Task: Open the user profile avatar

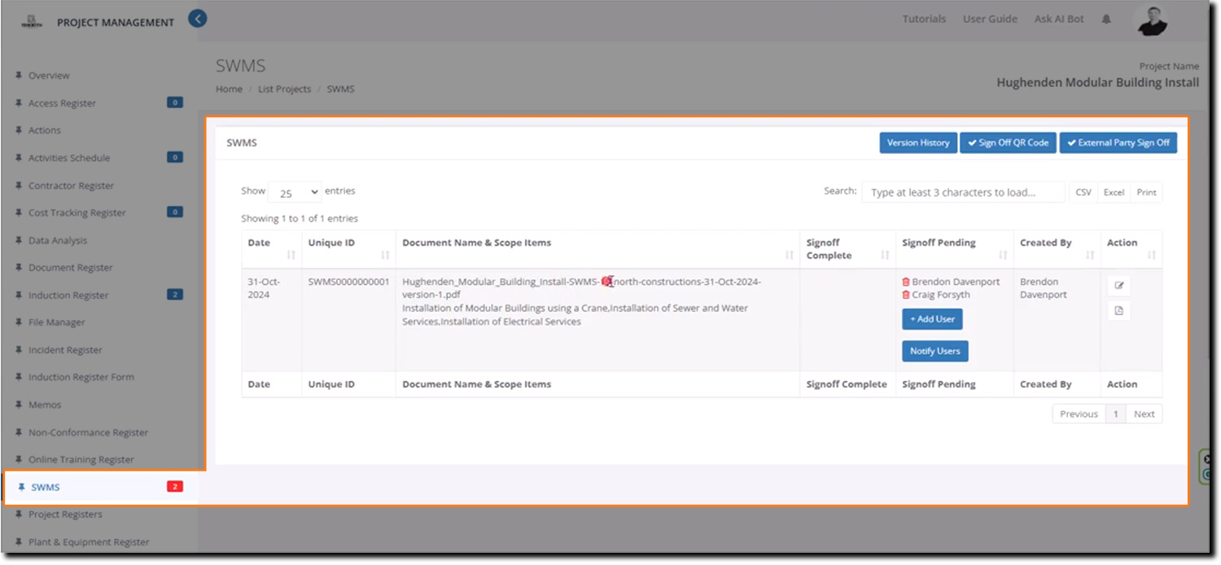Action: (1152, 20)
